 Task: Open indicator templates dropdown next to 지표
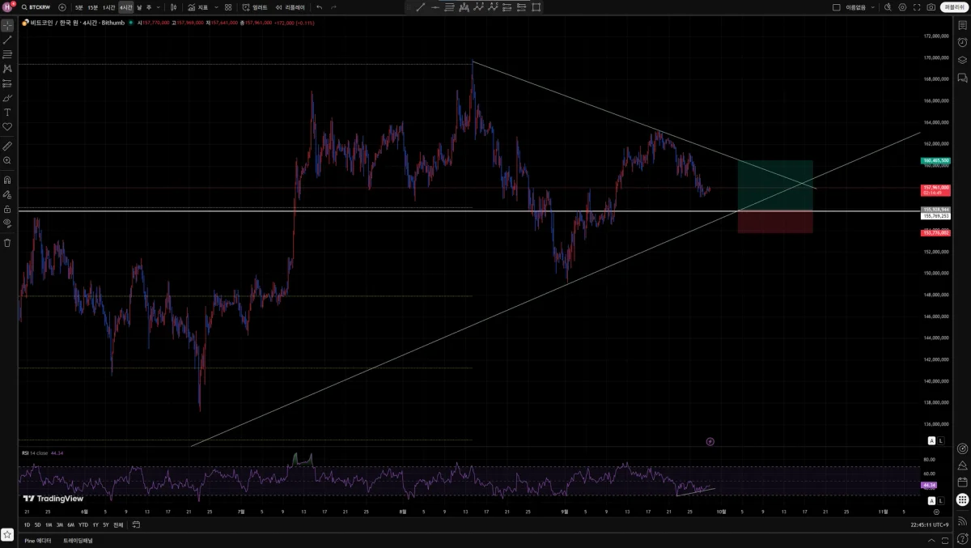click(x=216, y=7)
